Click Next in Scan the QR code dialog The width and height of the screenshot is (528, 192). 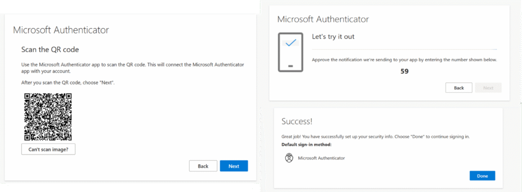[234, 166]
